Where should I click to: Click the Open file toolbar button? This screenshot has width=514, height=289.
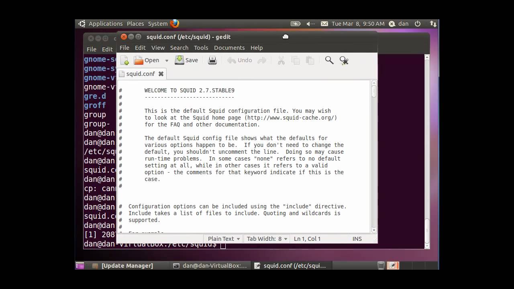(x=147, y=60)
